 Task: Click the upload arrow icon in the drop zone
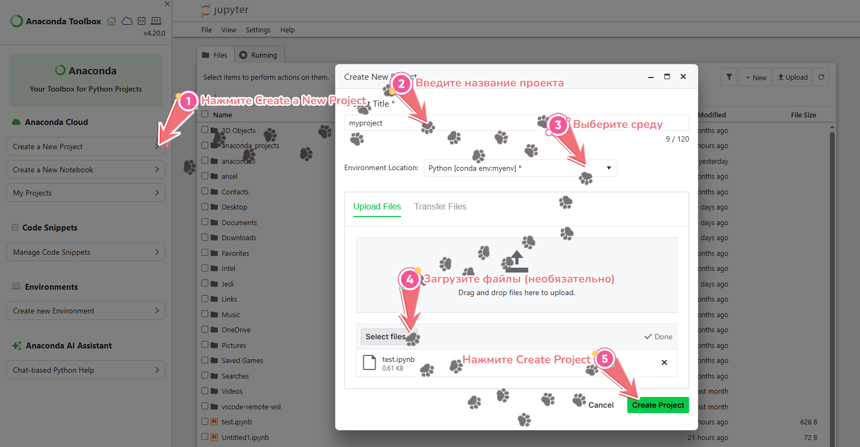[x=517, y=261]
